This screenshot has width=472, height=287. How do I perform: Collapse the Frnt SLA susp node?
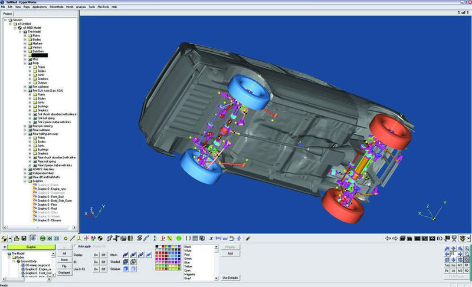click(x=25, y=91)
